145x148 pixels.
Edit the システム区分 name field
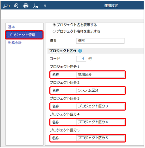tap(100, 90)
